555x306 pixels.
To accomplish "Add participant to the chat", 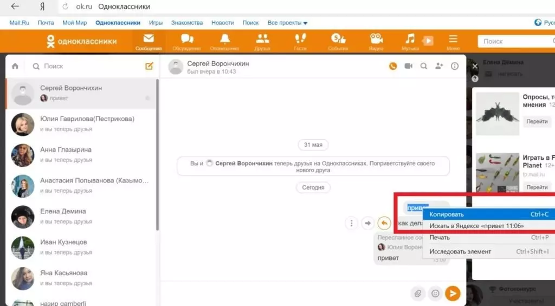I will click(x=439, y=66).
